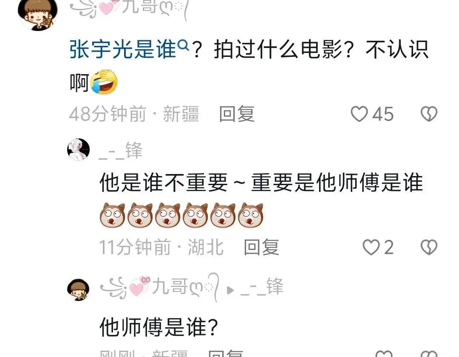Open _-_锋 username profile
Screen dimensions: 459x357
pyautogui.click(x=121, y=151)
